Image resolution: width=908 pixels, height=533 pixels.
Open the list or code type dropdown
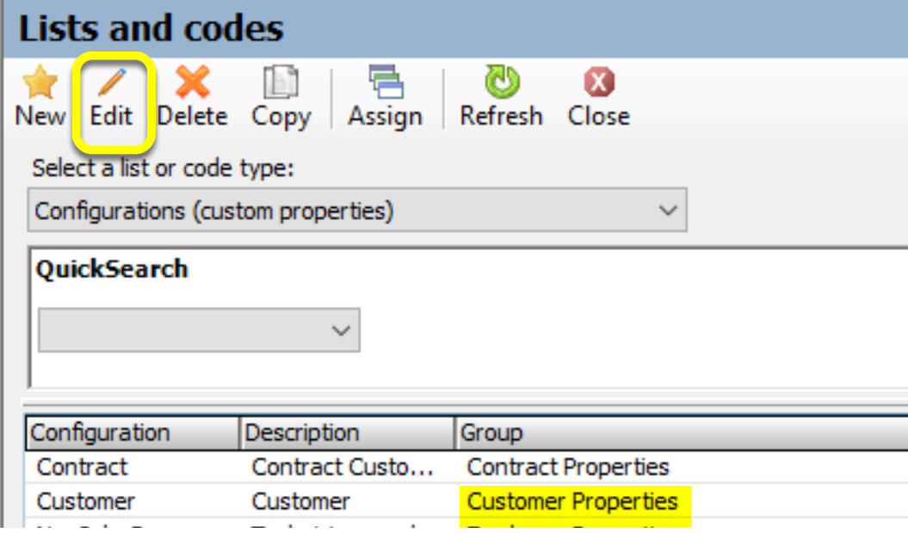coord(666,211)
